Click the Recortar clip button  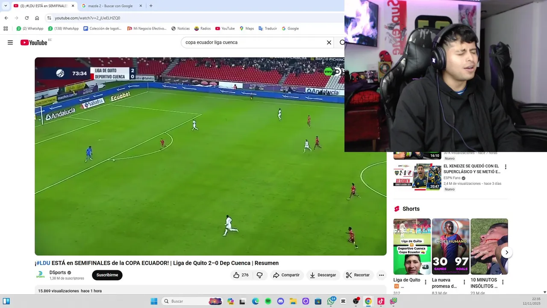358,275
